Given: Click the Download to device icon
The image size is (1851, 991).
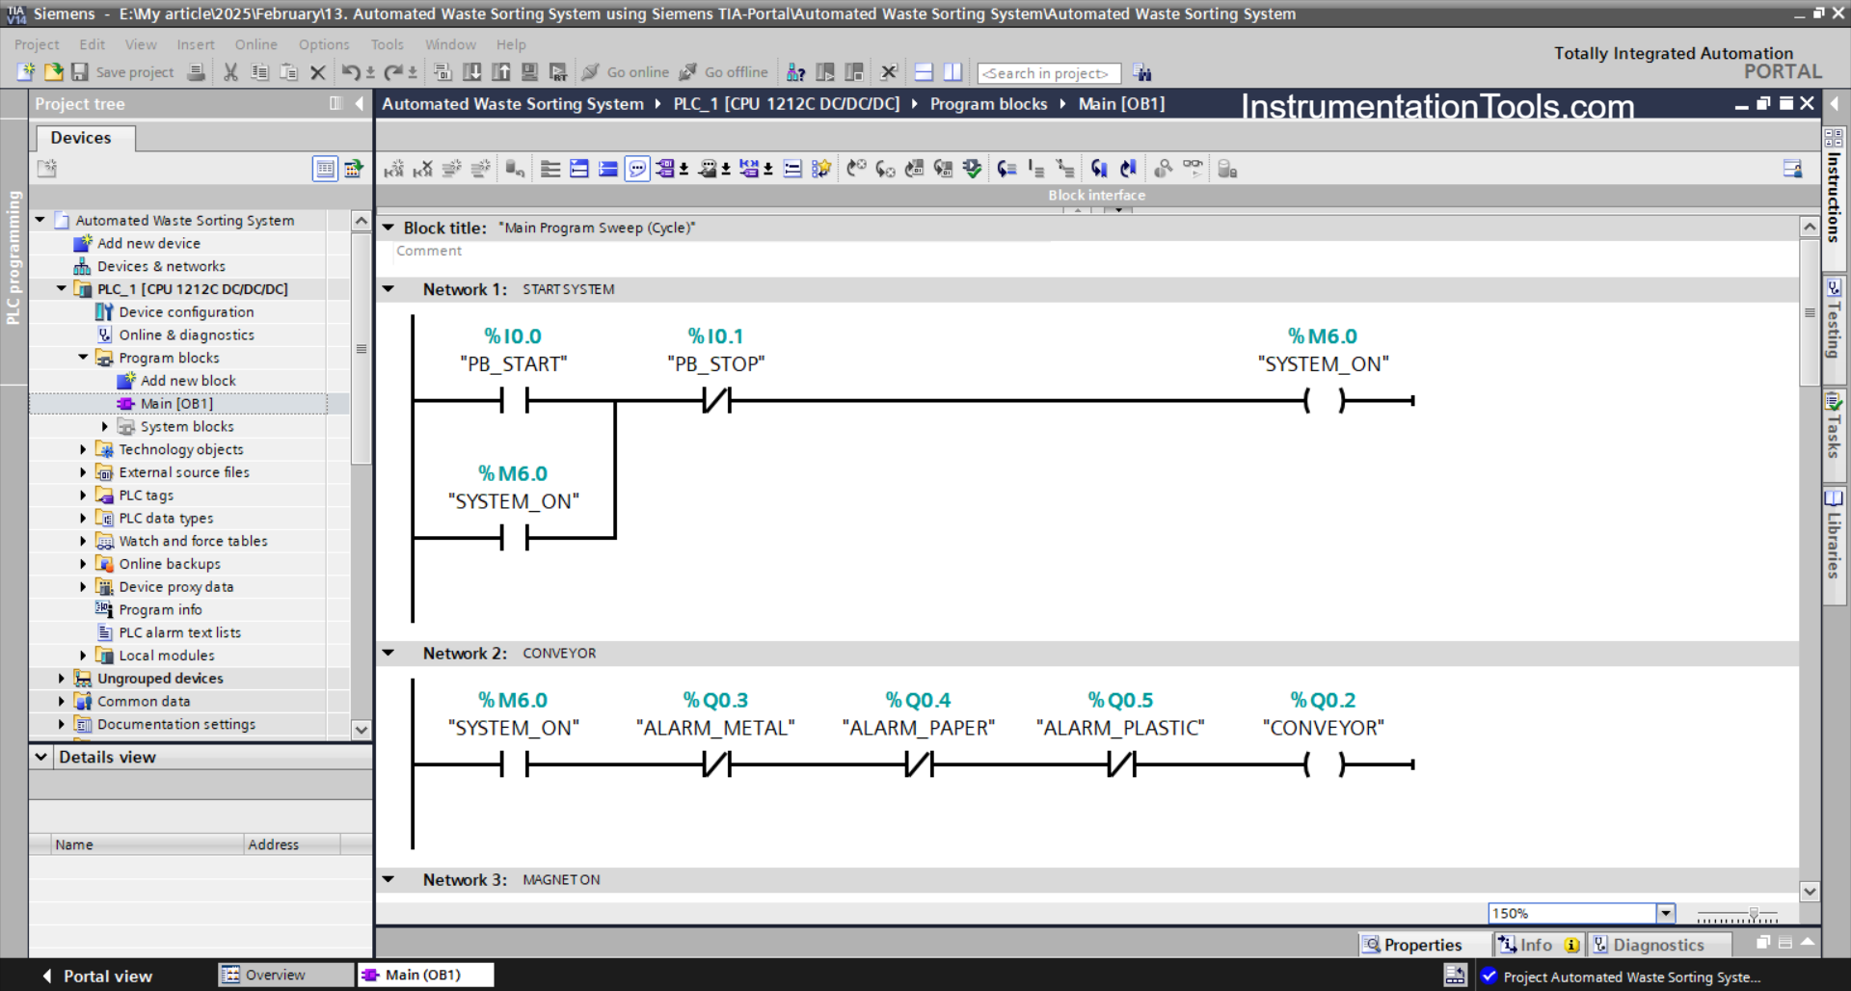Looking at the screenshot, I should (472, 72).
